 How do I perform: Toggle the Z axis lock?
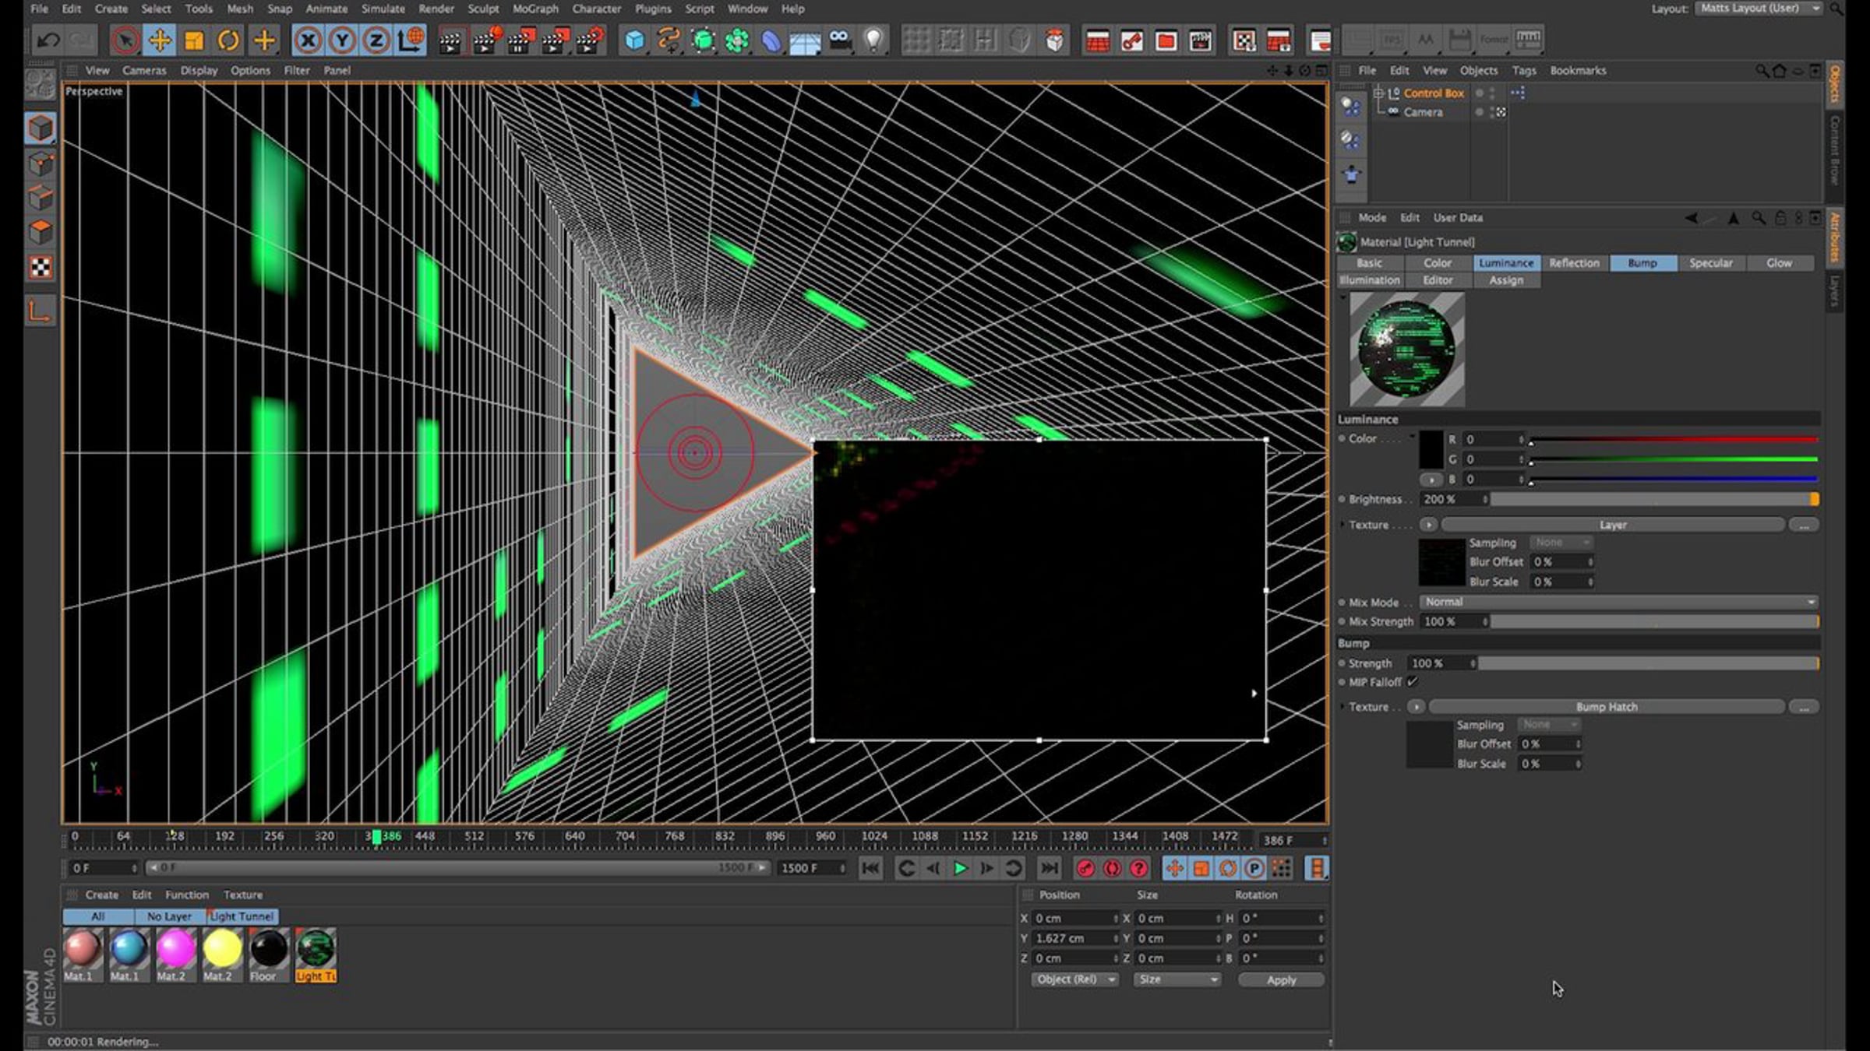point(376,40)
